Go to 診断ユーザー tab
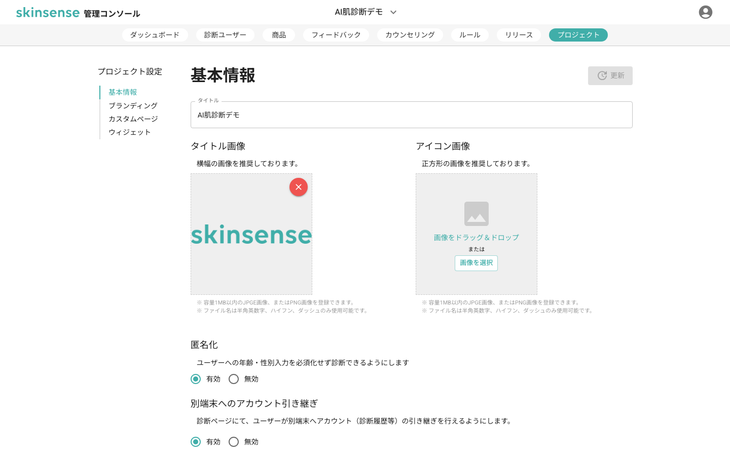 point(225,35)
